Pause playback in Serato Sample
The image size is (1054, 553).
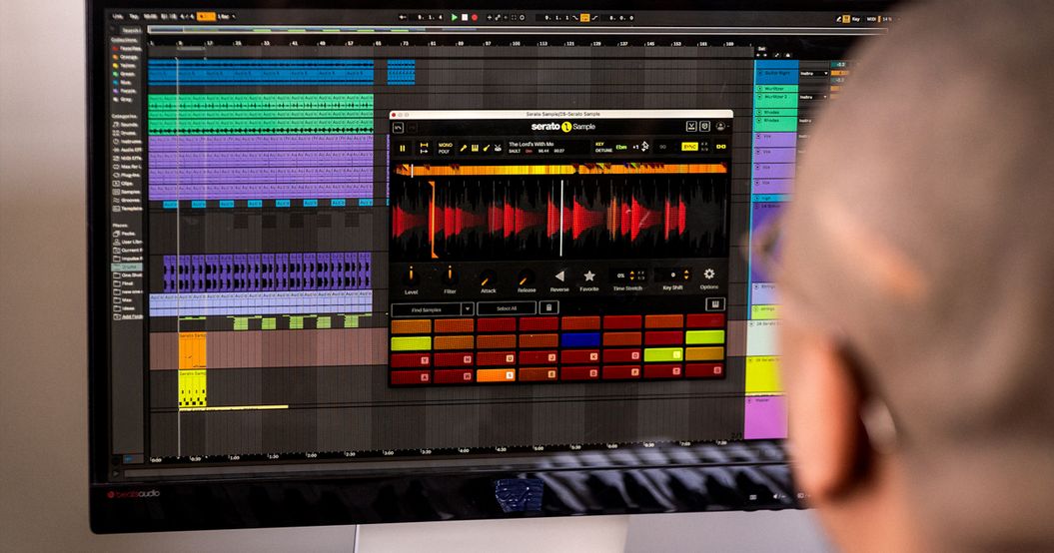tap(403, 148)
